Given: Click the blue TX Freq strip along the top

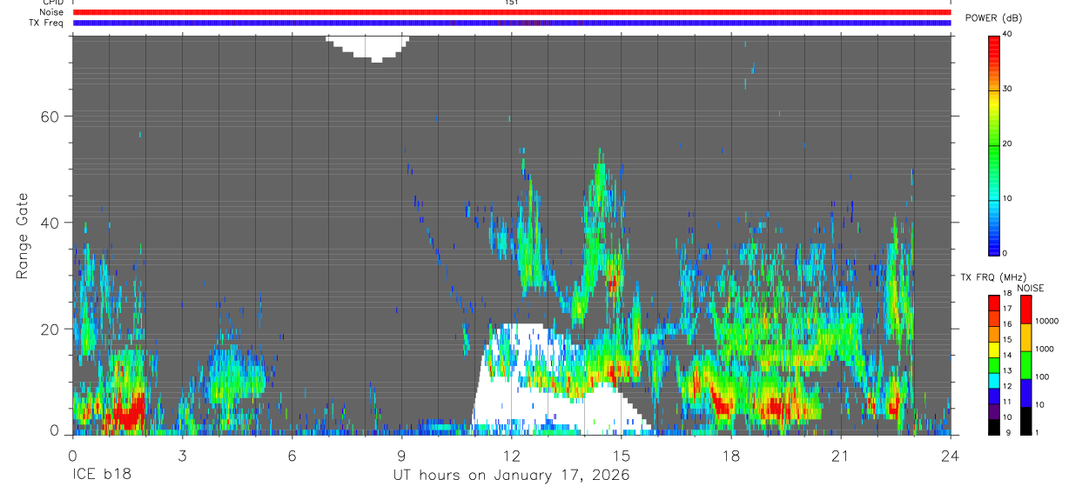Looking at the screenshot, I should click(x=511, y=23).
